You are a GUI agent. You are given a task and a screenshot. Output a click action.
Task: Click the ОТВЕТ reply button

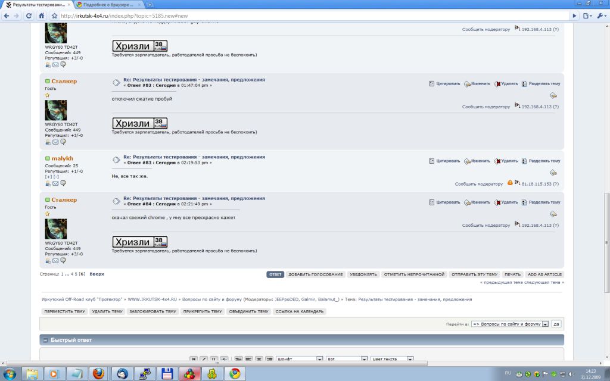point(275,274)
